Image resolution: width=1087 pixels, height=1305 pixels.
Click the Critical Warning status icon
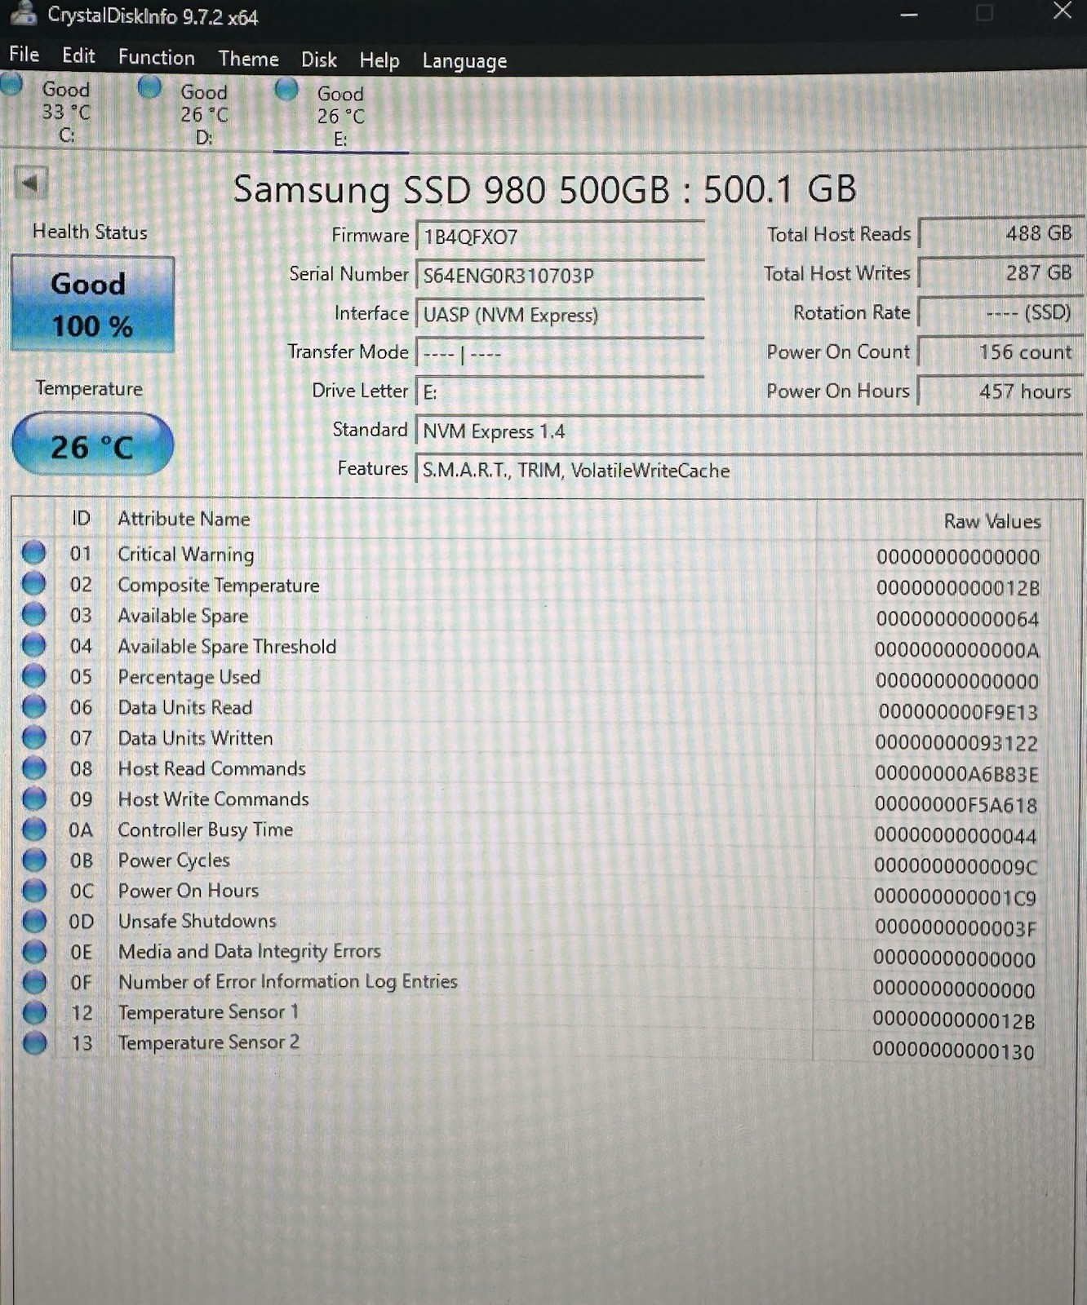(33, 553)
